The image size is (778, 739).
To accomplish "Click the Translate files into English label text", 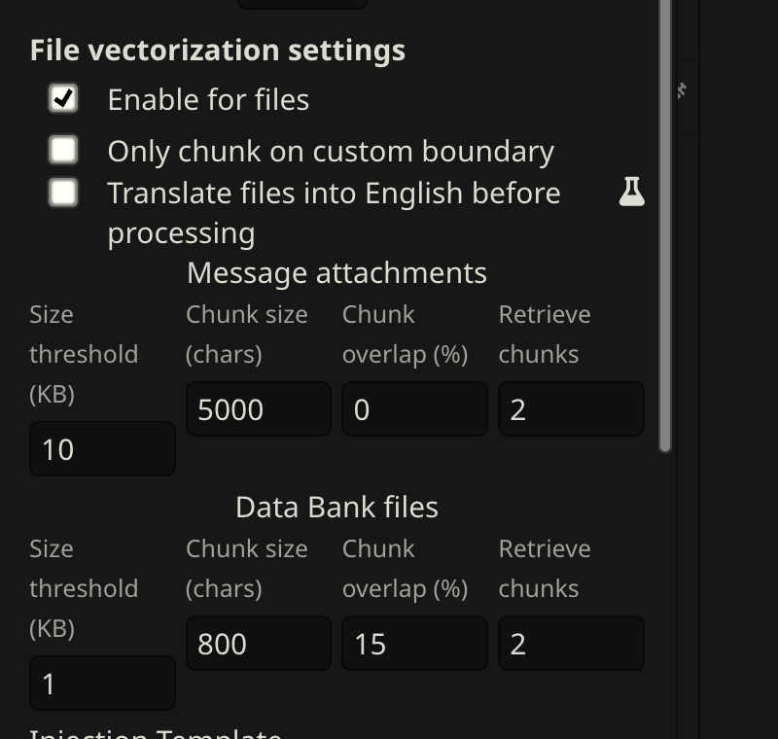I will [x=334, y=193].
